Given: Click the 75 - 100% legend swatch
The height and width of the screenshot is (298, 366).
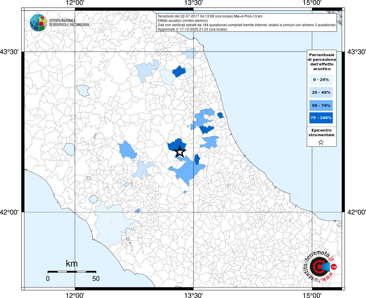Looking at the screenshot, I should tap(321, 118).
